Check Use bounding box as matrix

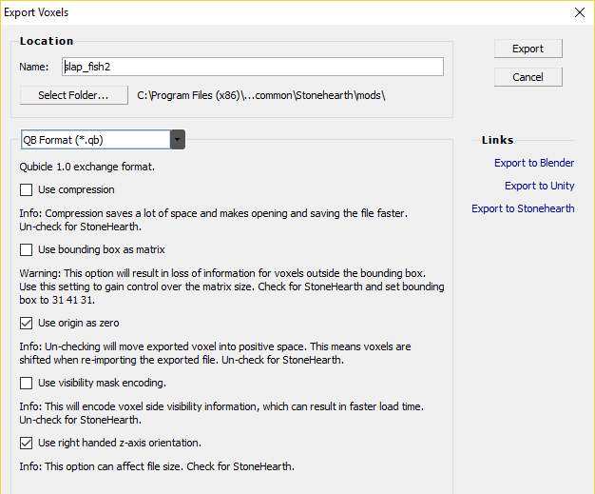point(27,249)
